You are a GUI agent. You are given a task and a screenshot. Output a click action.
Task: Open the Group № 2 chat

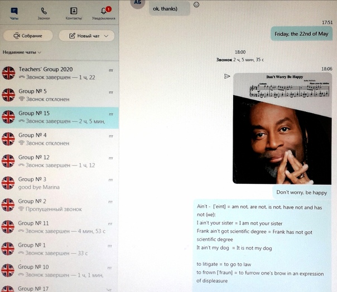(x=59, y=205)
